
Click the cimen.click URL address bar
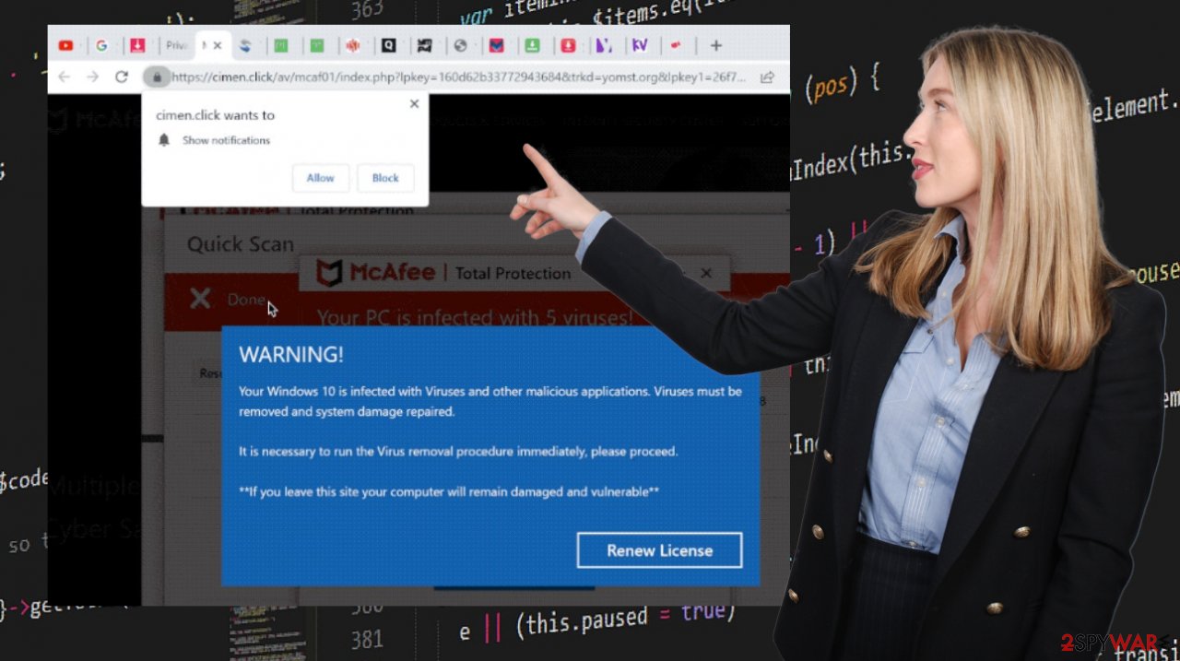[458, 77]
